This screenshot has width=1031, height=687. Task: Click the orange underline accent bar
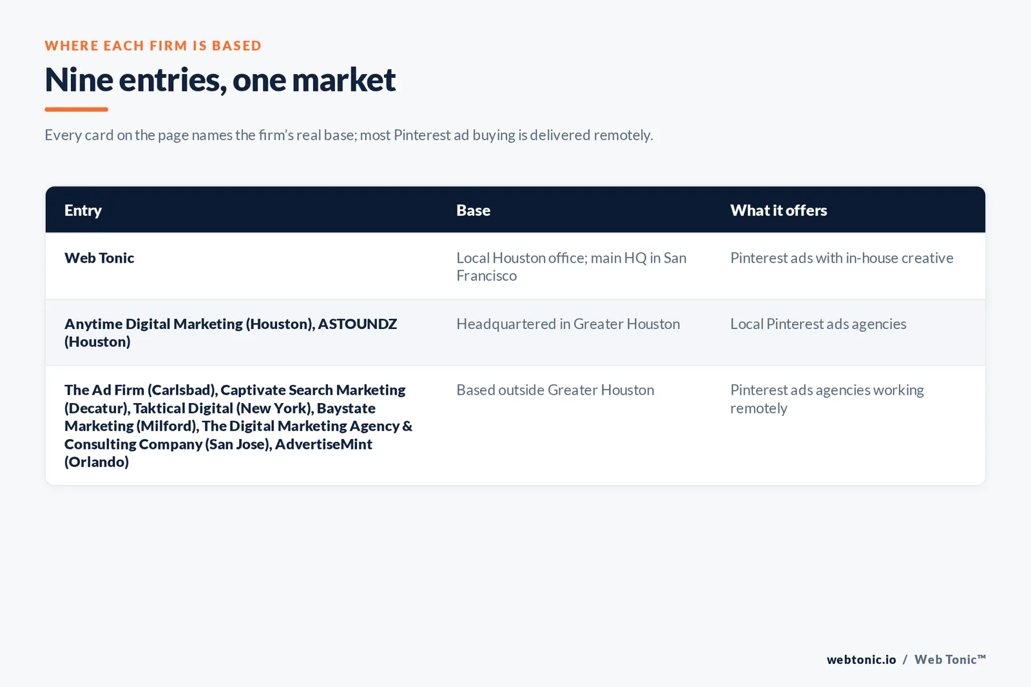[x=76, y=109]
